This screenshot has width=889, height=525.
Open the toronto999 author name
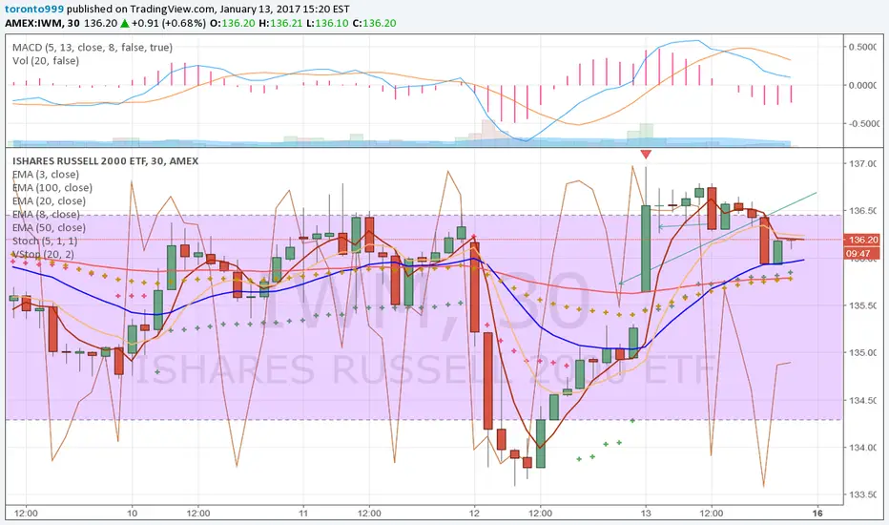click(34, 10)
